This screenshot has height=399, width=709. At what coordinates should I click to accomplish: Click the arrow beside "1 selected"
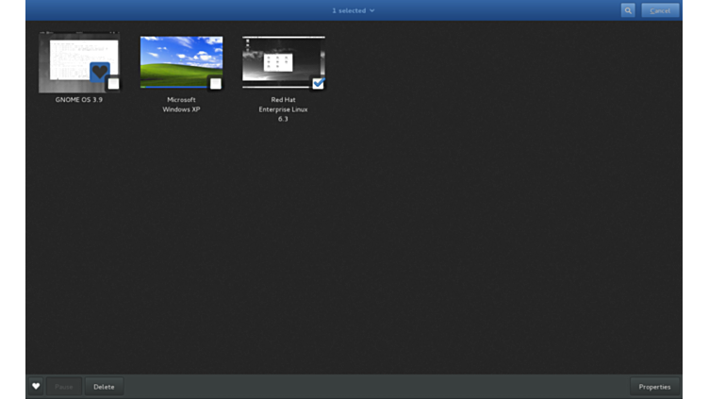coord(372,10)
